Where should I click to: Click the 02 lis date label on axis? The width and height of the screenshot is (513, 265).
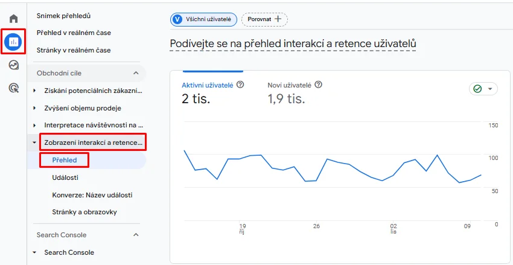[x=394, y=229]
